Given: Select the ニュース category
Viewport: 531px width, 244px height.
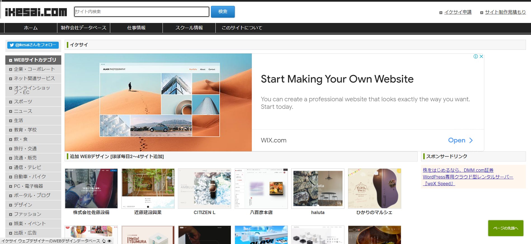Looking at the screenshot, I should tap(33, 111).
